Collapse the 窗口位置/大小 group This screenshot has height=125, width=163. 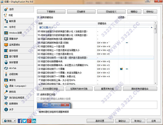click(152, 27)
